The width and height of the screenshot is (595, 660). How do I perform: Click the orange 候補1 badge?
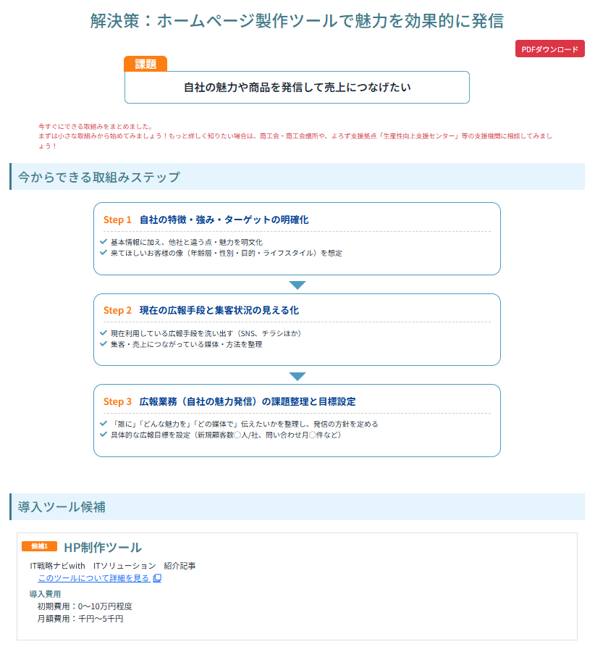(x=39, y=546)
